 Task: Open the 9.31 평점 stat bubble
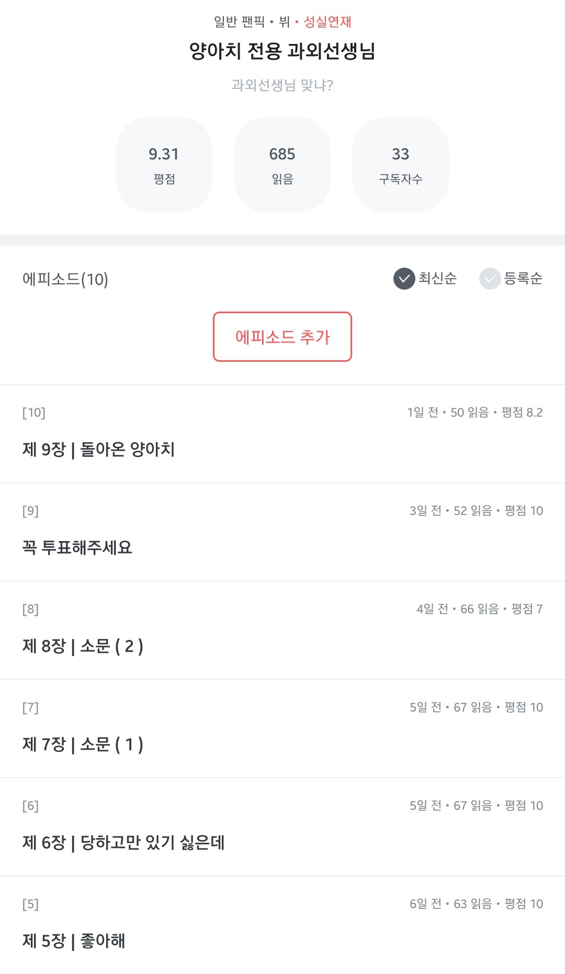[x=164, y=165]
